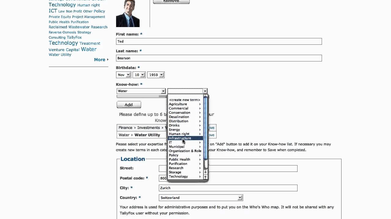Screen dimensions: 391x219
Task: Click the Add button under Know-how
Action: coord(129,105)
